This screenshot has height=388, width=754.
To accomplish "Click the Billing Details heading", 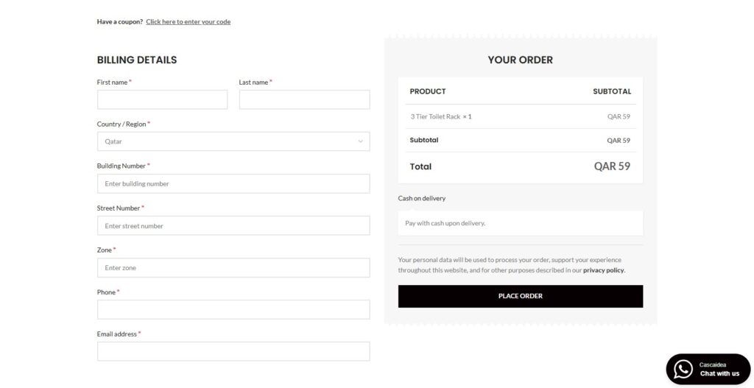I will click(137, 60).
